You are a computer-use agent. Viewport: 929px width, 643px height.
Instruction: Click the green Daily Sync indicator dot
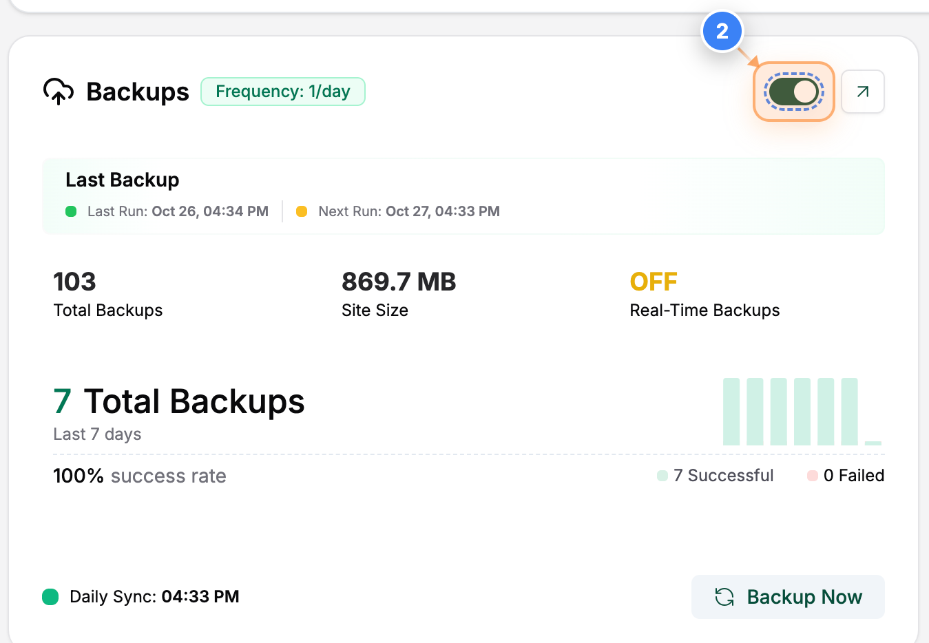[x=50, y=597]
